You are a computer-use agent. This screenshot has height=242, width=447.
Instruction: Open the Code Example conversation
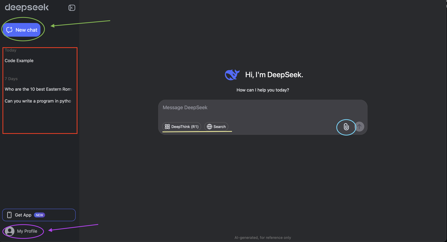point(19,61)
